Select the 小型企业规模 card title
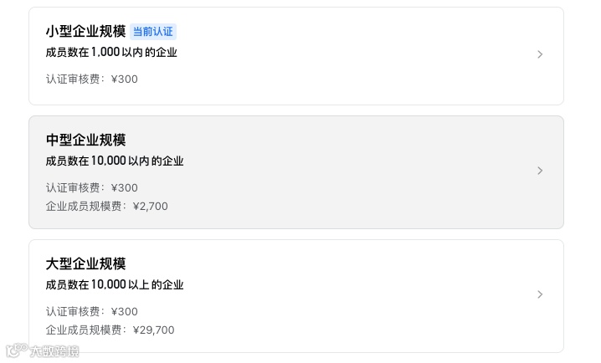Viewport: 601px width, 363px height. click(x=85, y=31)
